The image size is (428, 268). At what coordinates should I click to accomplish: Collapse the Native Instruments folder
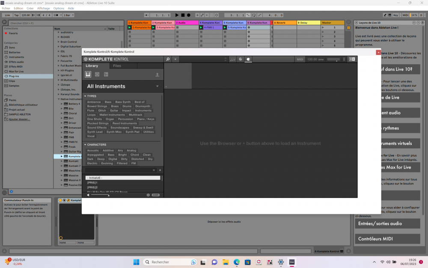(58, 99)
